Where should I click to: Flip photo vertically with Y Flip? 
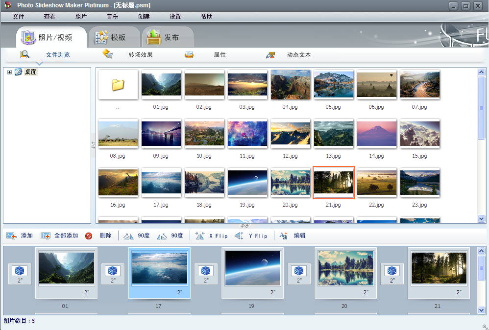pos(239,236)
